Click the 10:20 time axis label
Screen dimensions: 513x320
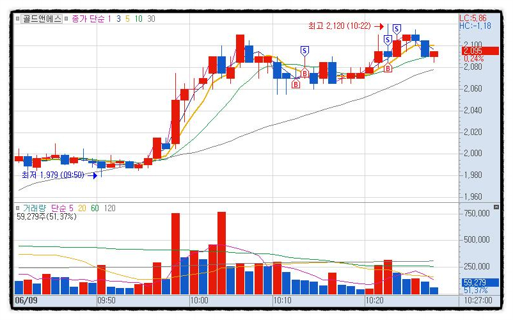pyautogui.click(x=375, y=300)
